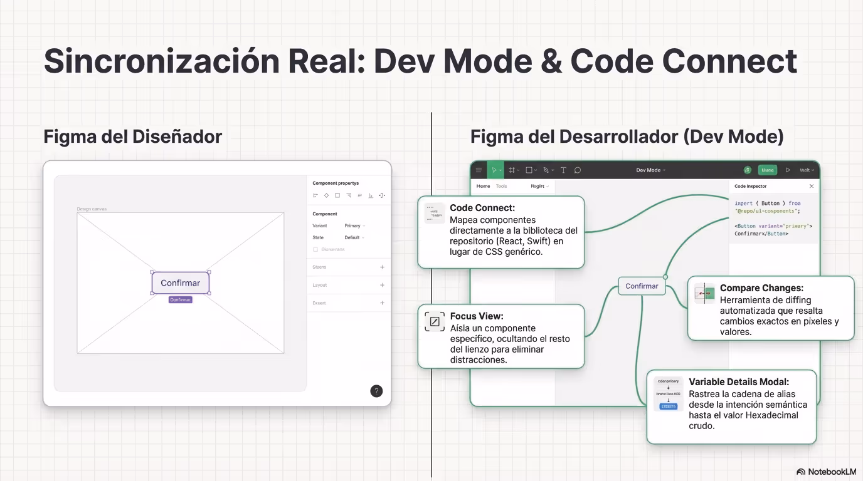Select the Confirmar button on the design canvas
Viewport: 863px width, 481px height.
[x=181, y=283]
